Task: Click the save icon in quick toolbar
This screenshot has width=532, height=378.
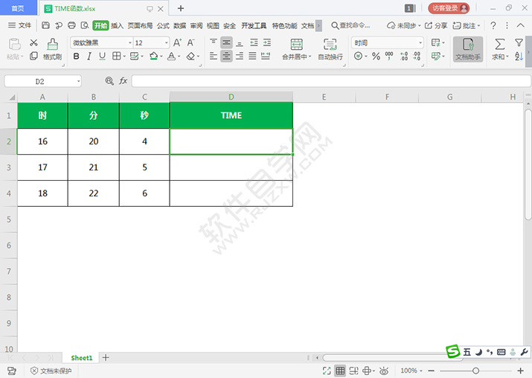Action: pyautogui.click(x=46, y=25)
